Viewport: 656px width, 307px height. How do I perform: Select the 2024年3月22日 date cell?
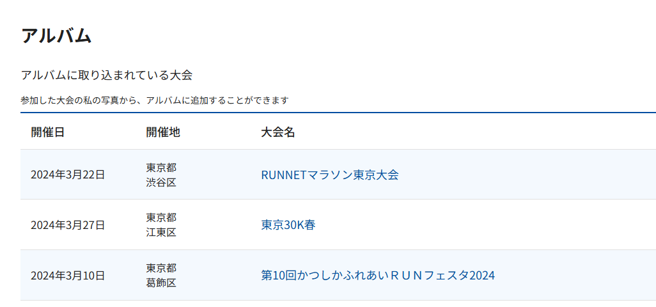tap(67, 175)
